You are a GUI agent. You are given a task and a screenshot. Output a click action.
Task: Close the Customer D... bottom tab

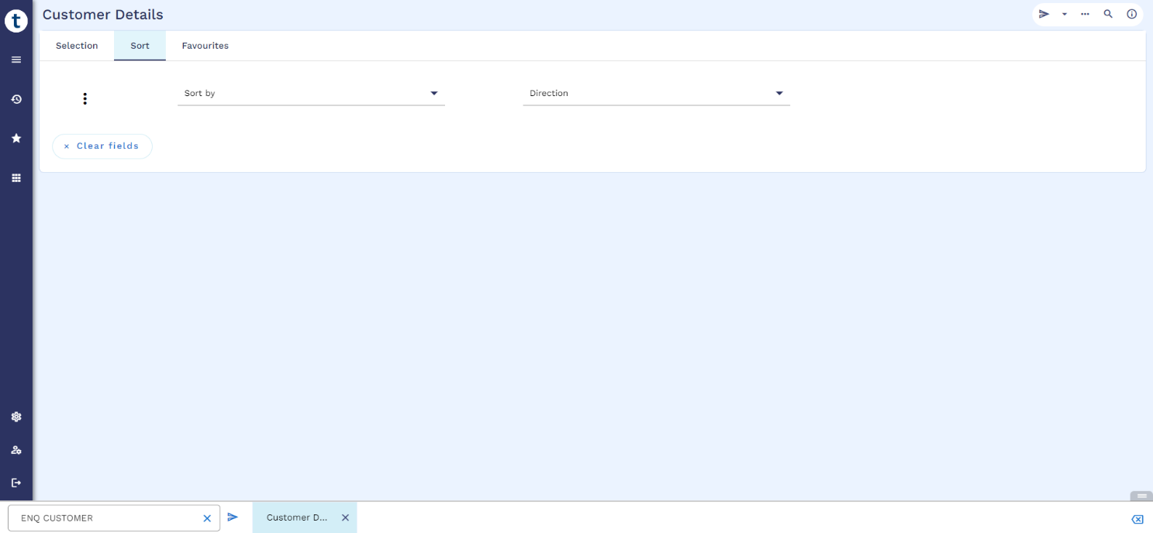click(x=345, y=518)
